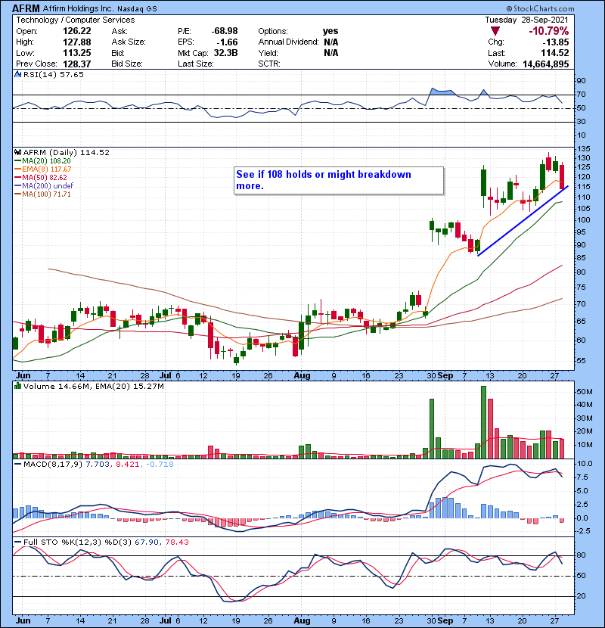
Task: Click the AFRM (Daily) 114.52 chart label
Action: tap(66, 152)
